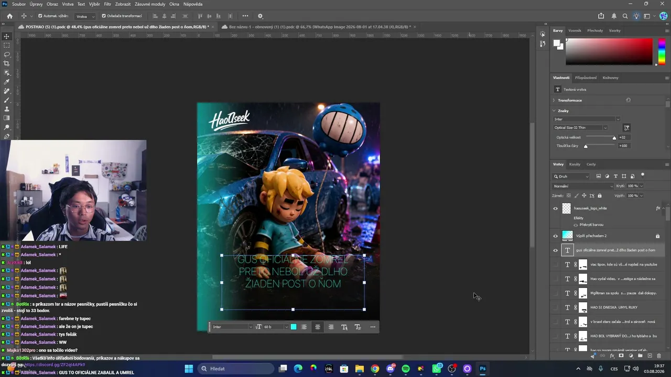Open Spotify from the taskbar
The height and width of the screenshot is (377, 671).
[405, 369]
